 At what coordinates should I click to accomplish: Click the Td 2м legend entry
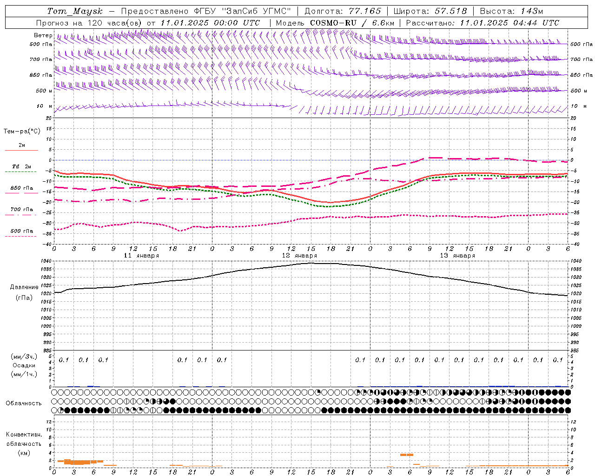(22, 166)
